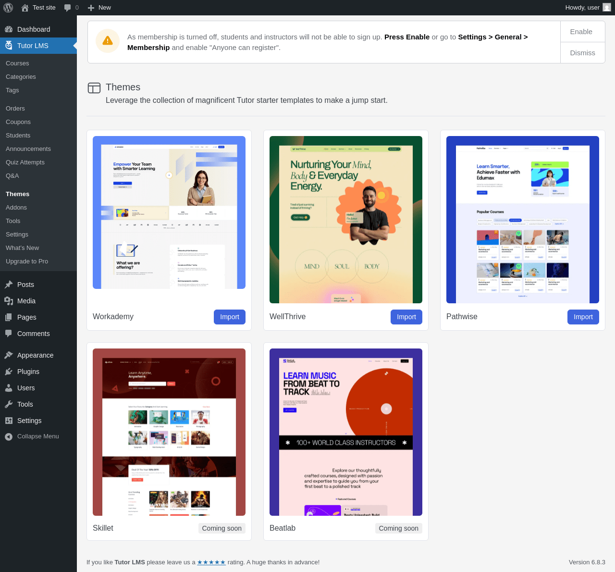615x572 pixels.
Task: Click the Settings sliders icon
Action: (9, 421)
